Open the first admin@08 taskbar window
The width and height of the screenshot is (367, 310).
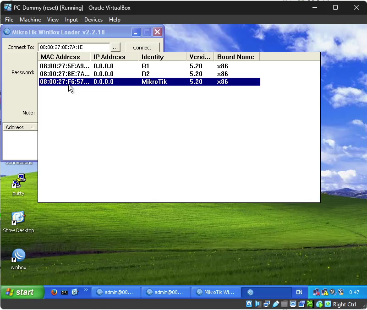[x=116, y=292]
